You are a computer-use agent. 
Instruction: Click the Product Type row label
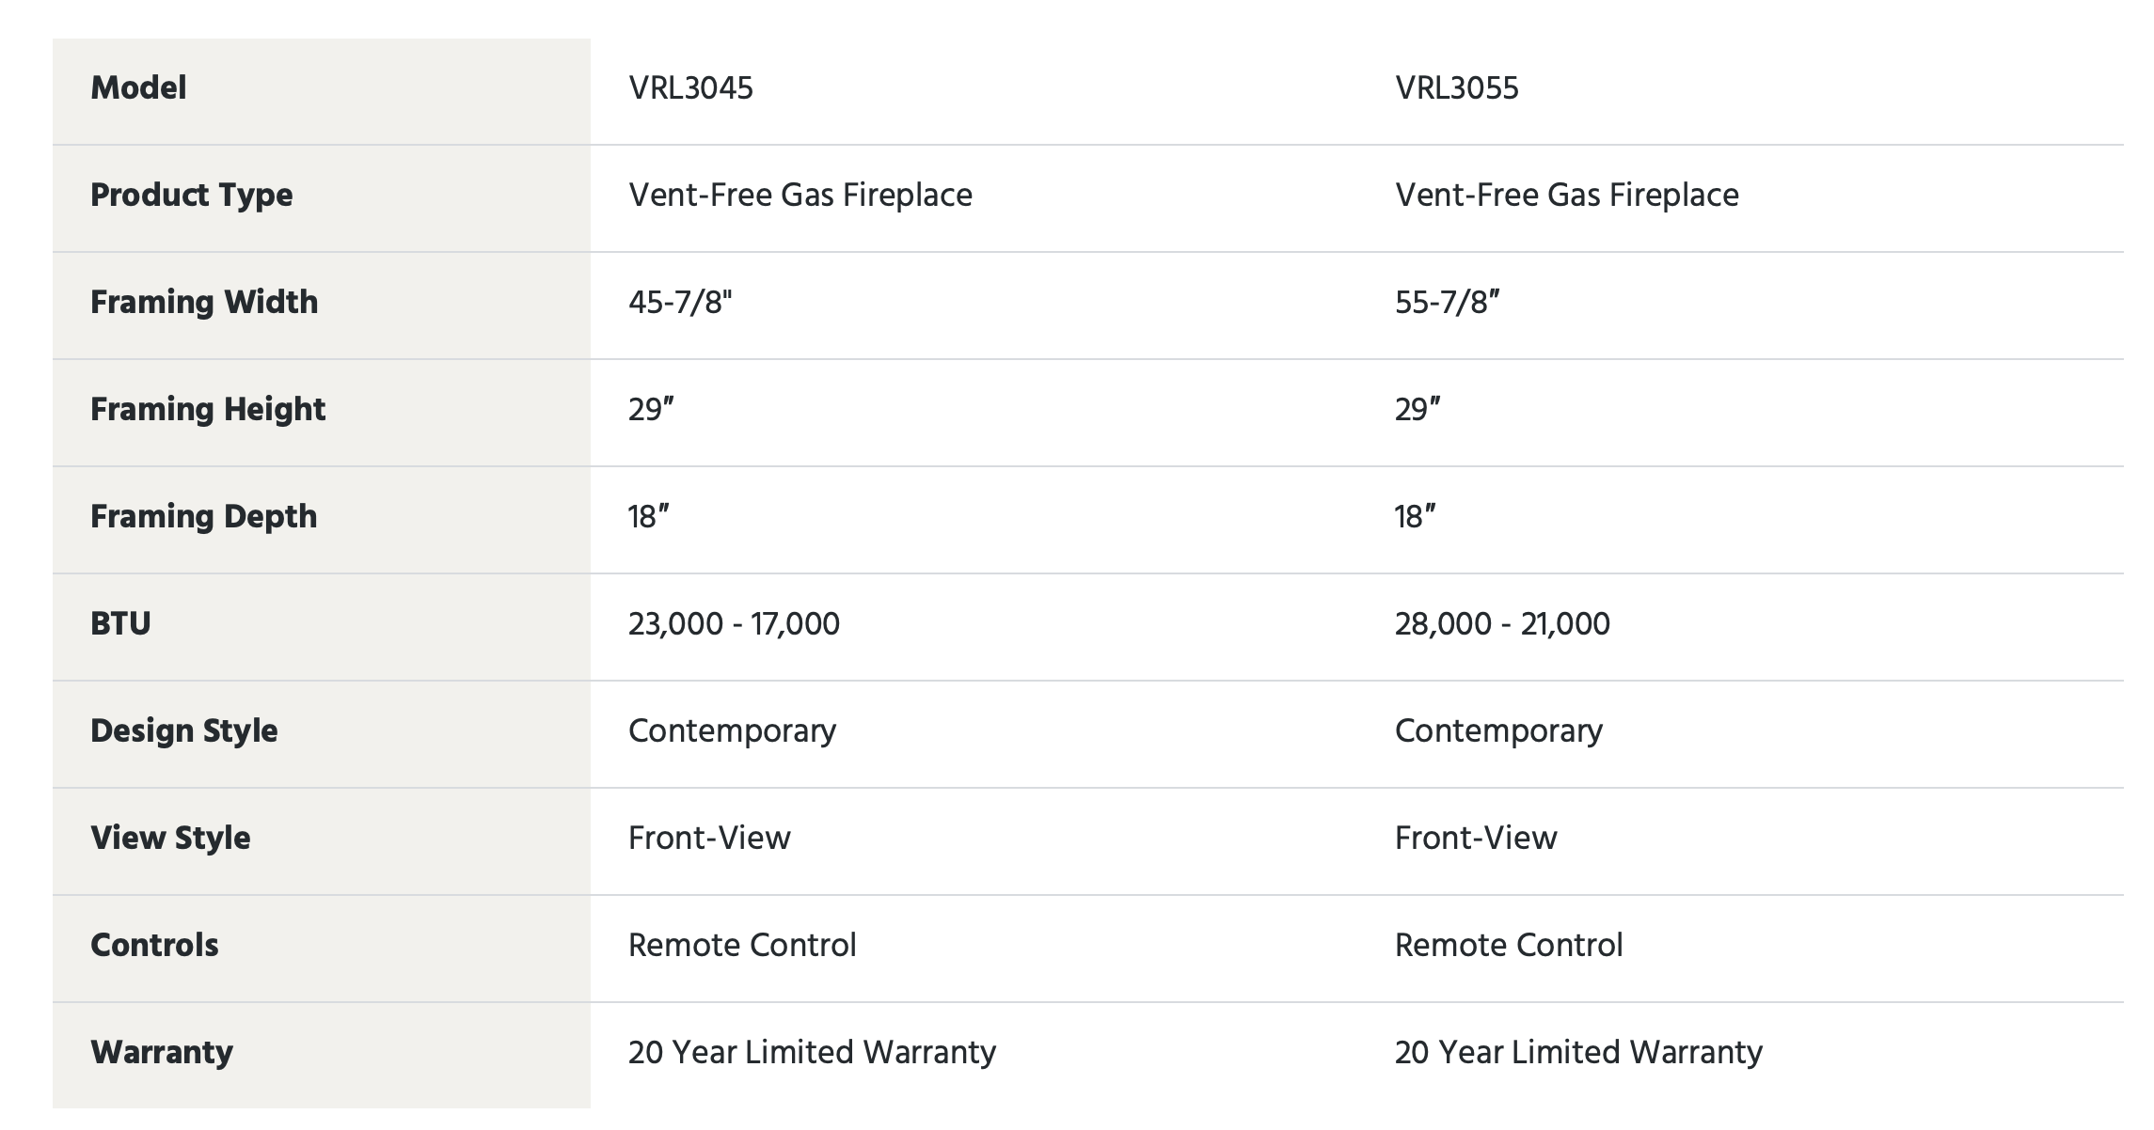click(x=192, y=196)
